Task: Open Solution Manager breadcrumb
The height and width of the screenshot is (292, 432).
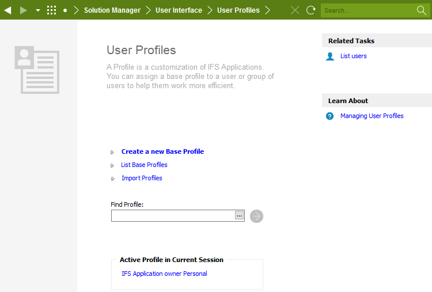Action: point(112,10)
